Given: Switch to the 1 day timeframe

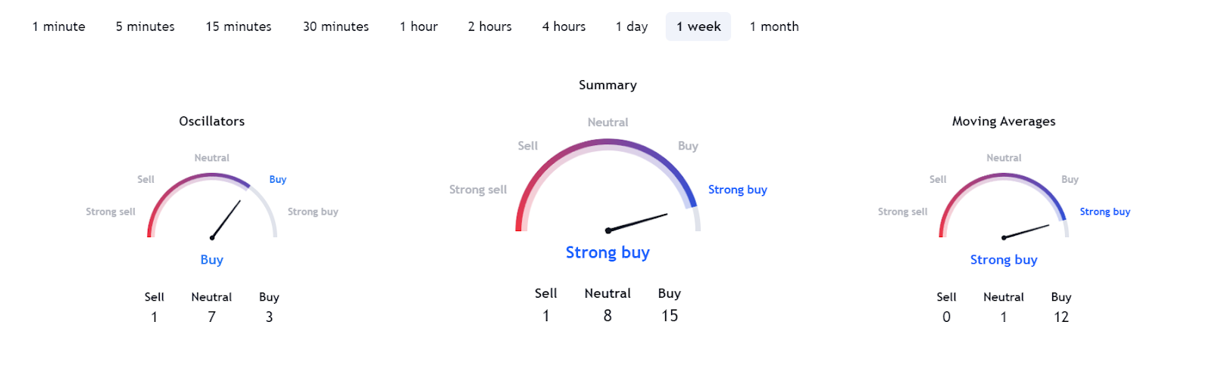Looking at the screenshot, I should 631,26.
